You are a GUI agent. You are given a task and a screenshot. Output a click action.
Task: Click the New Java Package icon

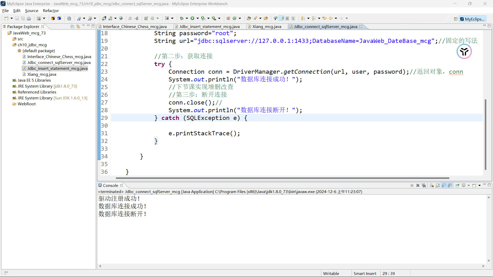tap(228, 18)
